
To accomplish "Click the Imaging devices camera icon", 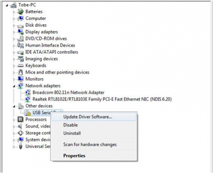I will (x=21, y=59).
